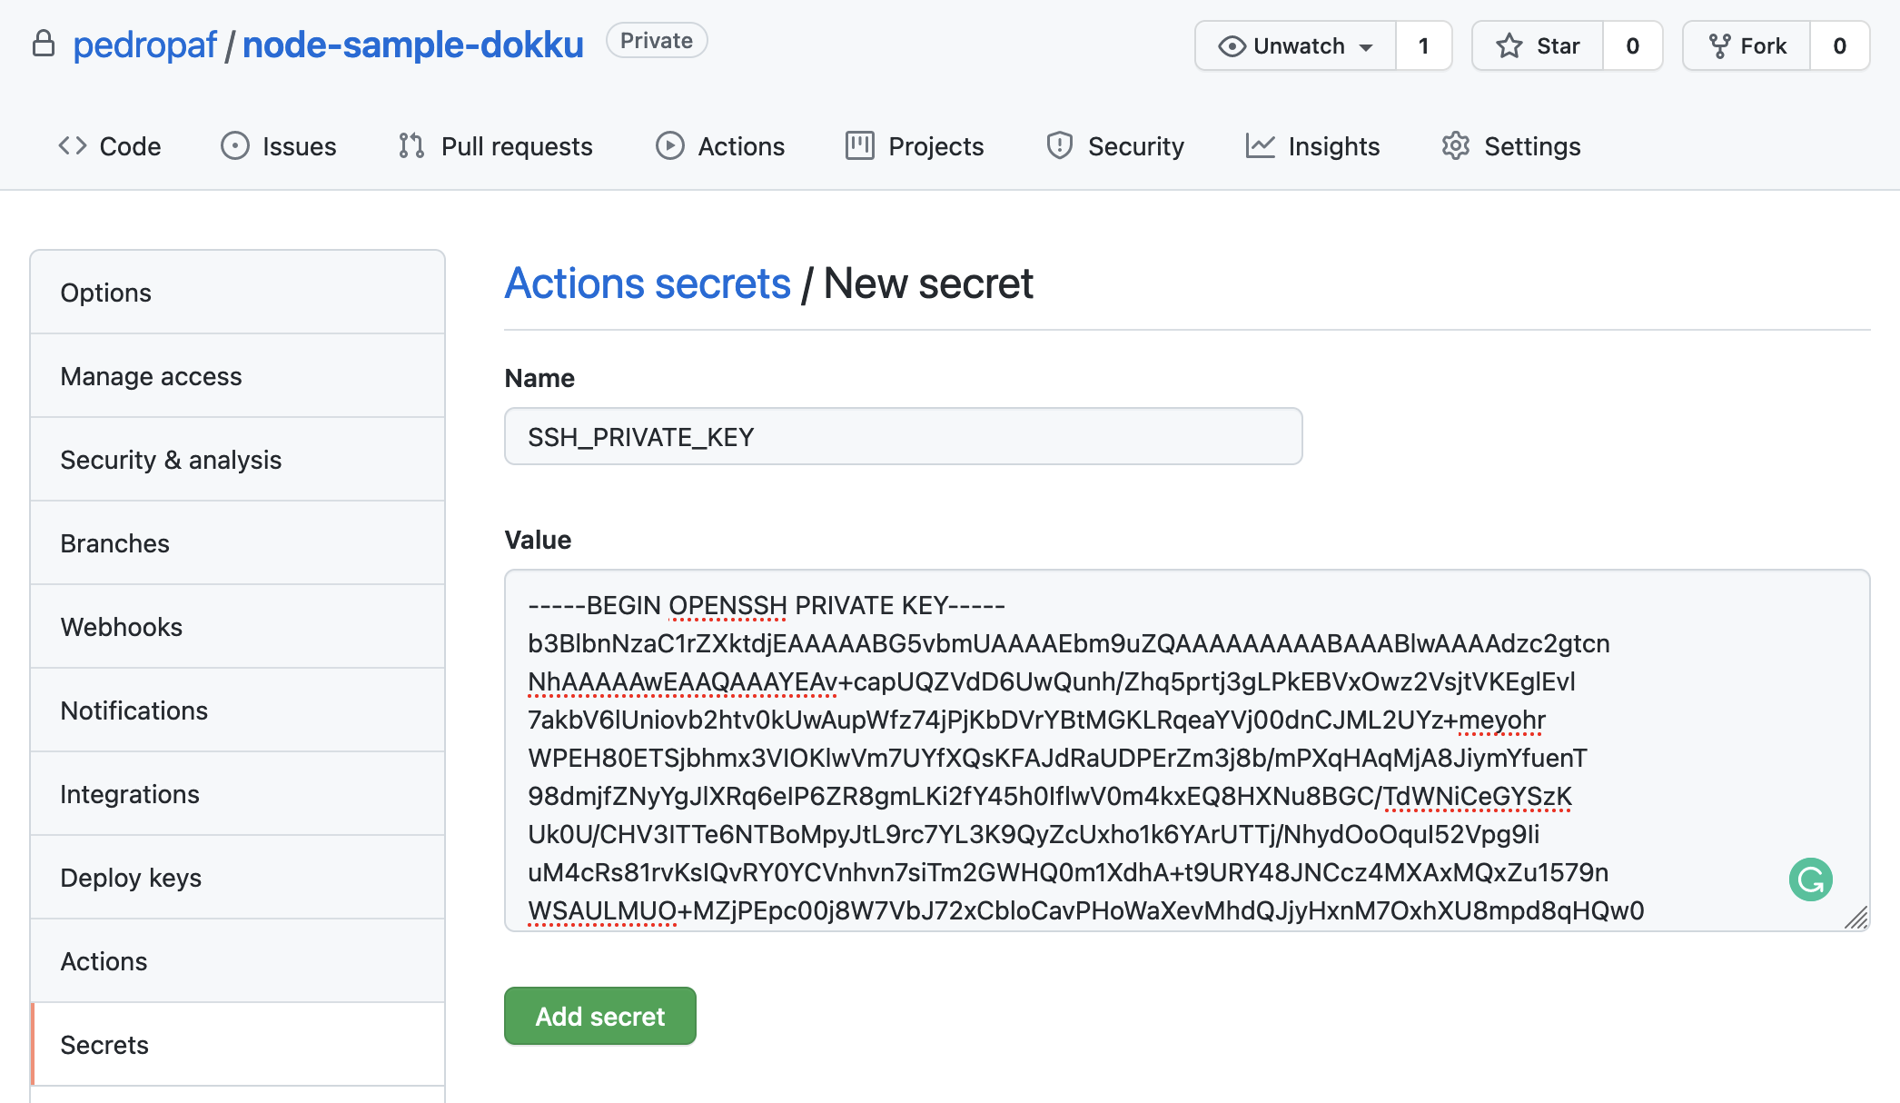Navigate to pedropaf's profile link
Image resolution: width=1900 pixels, height=1103 pixels.
click(144, 43)
